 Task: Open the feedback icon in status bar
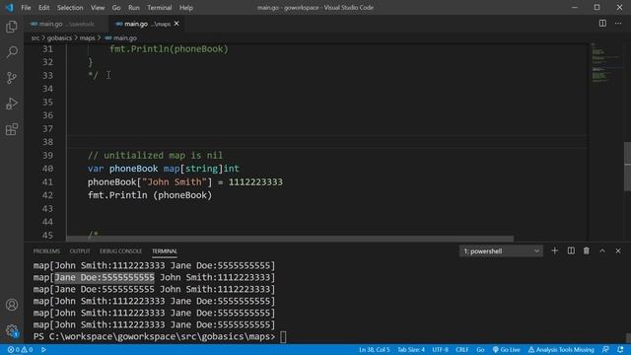pos(605,350)
